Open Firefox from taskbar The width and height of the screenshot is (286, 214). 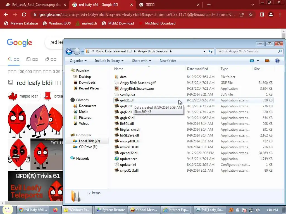coord(55,210)
